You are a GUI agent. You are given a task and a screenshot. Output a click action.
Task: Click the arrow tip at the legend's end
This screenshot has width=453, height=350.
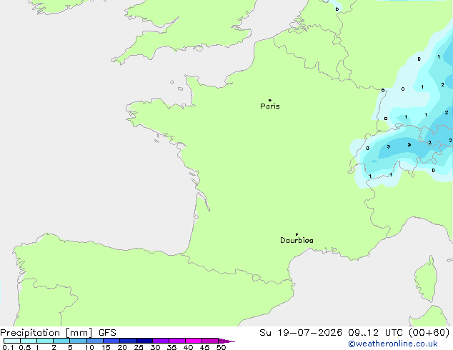[x=228, y=341]
